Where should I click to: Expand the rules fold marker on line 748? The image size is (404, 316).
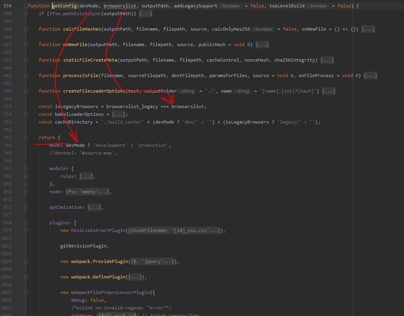26,176
